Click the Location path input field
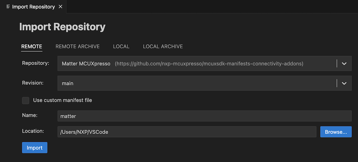Image resolution: width=358 pixels, height=162 pixels. coord(187,132)
